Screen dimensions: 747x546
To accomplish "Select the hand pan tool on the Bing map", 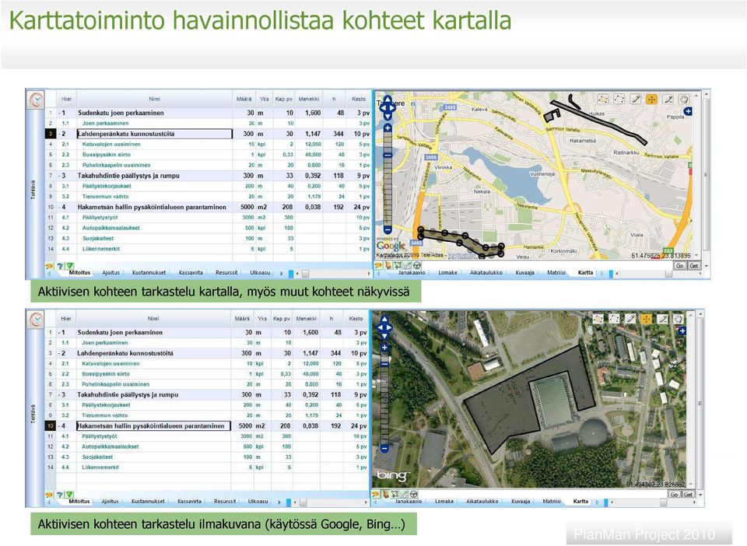I will point(678,318).
